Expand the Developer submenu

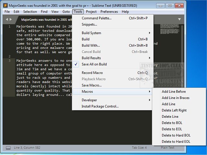pyautogui.click(x=112, y=100)
